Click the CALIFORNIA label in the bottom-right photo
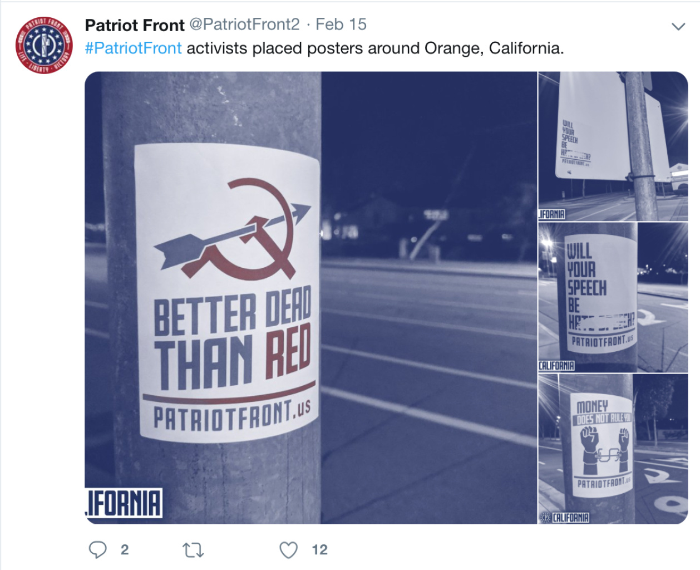The width and height of the screenshot is (700, 570). [x=570, y=518]
